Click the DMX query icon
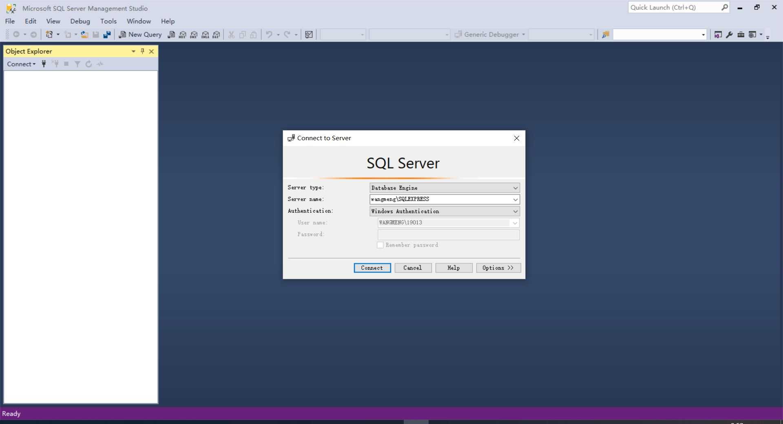The image size is (783, 424). coord(194,35)
